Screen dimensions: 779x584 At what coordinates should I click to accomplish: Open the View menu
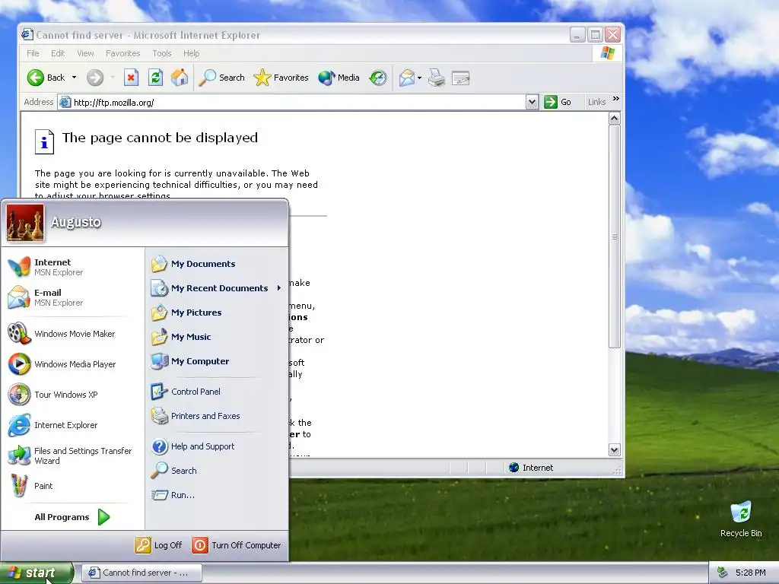point(85,53)
